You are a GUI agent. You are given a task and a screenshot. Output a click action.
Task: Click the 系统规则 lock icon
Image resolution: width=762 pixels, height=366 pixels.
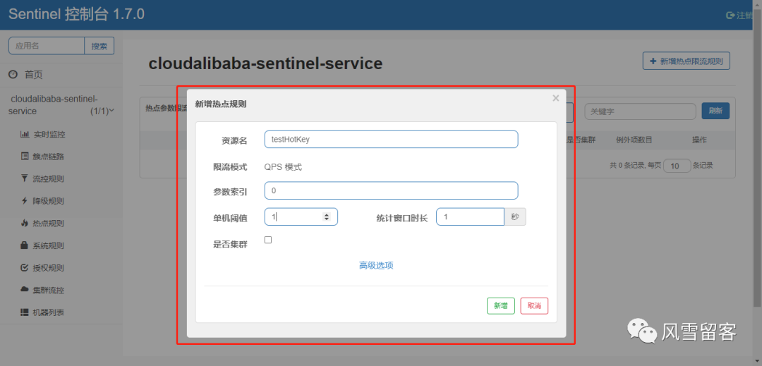pos(25,245)
